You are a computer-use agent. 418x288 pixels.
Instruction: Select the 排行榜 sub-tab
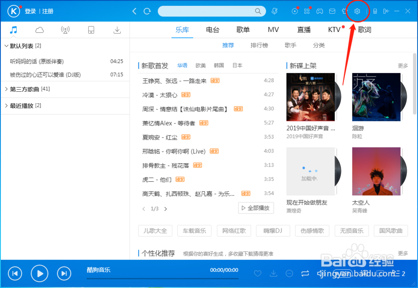[260, 45]
